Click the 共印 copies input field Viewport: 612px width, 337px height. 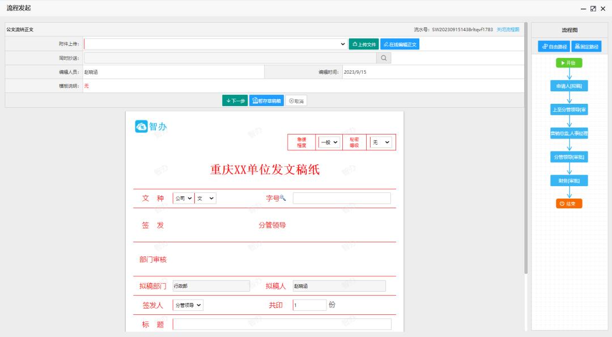309,305
